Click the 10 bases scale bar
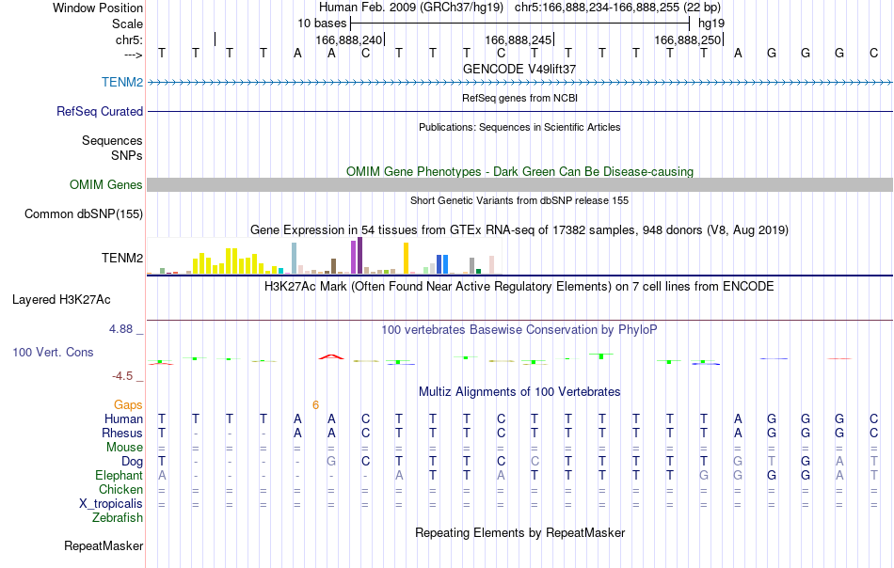 click(519, 24)
